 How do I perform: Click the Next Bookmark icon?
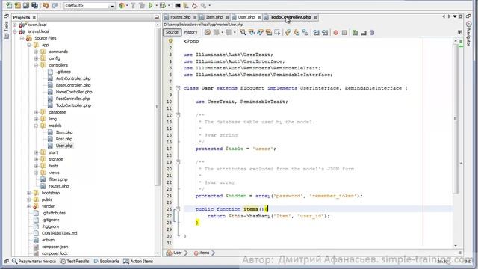click(297, 32)
